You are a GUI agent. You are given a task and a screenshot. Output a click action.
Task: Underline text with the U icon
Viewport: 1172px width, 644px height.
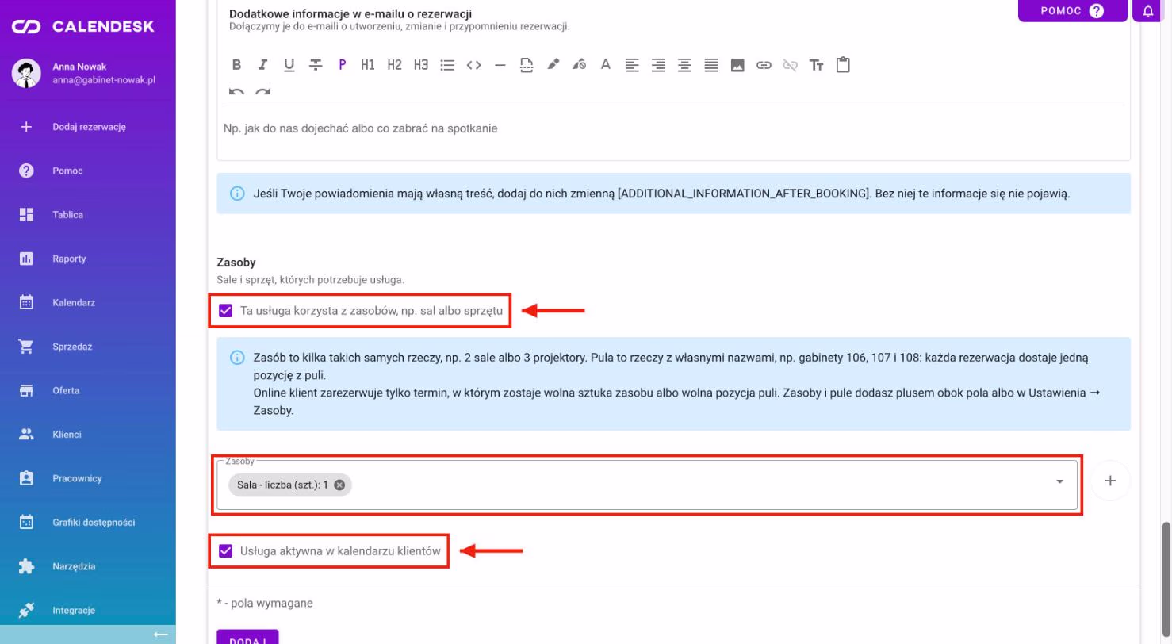(289, 65)
